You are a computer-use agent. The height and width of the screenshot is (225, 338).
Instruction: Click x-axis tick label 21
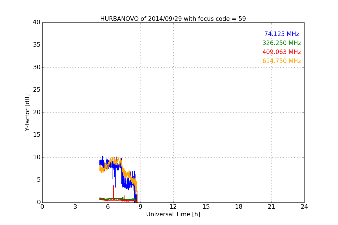tap(272, 207)
